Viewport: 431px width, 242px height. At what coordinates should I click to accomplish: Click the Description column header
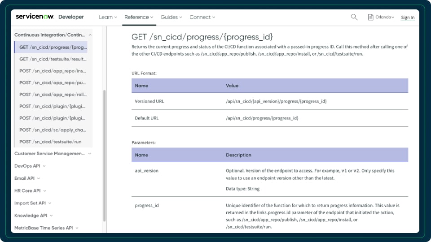pos(238,155)
